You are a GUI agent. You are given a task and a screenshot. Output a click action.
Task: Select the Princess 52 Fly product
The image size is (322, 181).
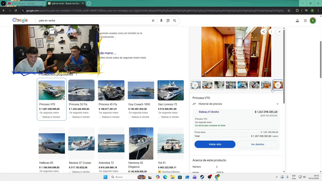tap(81, 99)
